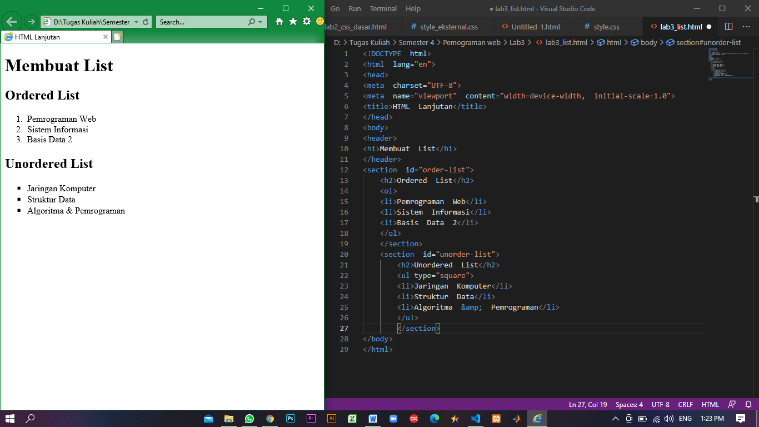The width and height of the screenshot is (759, 427).
Task: Click the Internet Explorer forward arrow
Action: tap(31, 22)
